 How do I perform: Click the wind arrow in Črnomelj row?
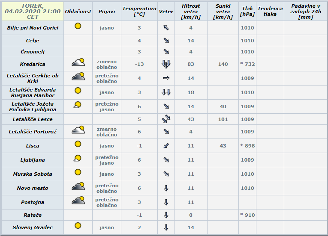click(x=166, y=52)
